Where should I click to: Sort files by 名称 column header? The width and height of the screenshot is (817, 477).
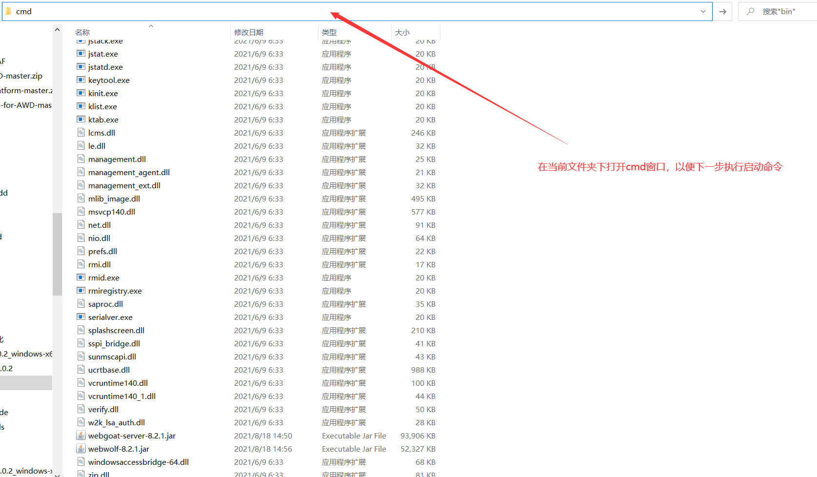click(x=82, y=32)
